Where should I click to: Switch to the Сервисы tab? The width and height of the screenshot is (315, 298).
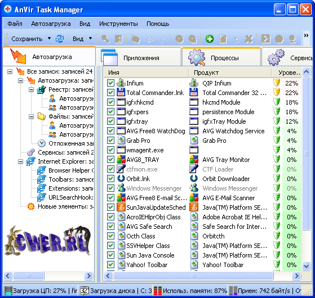coord(287,57)
